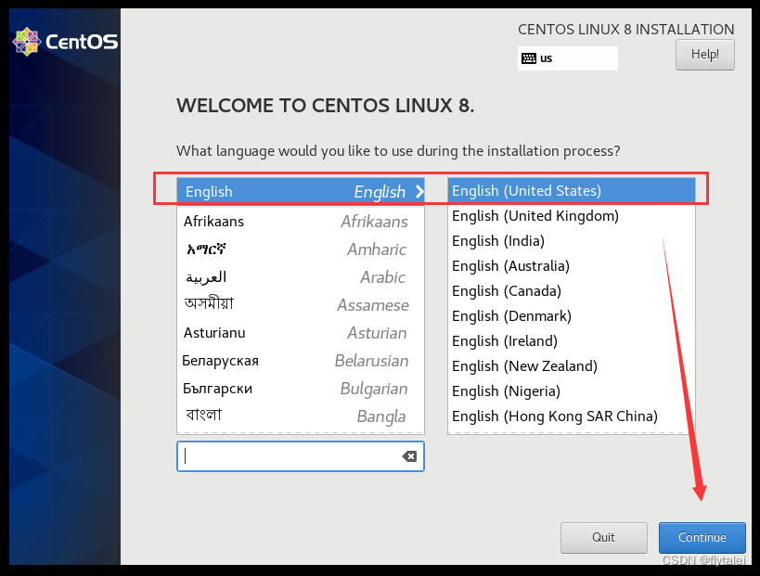
Task: Select the Amharic language row
Action: coord(301,250)
